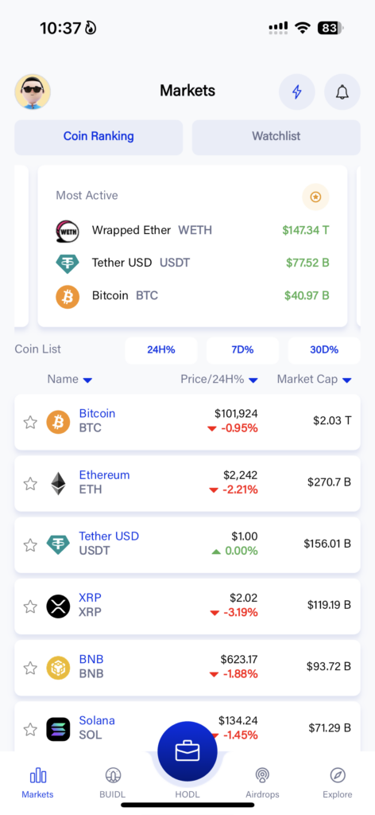Toggle the XRP watchlist star
The width and height of the screenshot is (375, 815).
coord(31,606)
